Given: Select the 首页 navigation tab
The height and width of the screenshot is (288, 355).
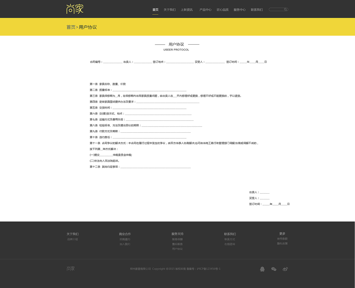Looking at the screenshot, I should click(155, 10).
